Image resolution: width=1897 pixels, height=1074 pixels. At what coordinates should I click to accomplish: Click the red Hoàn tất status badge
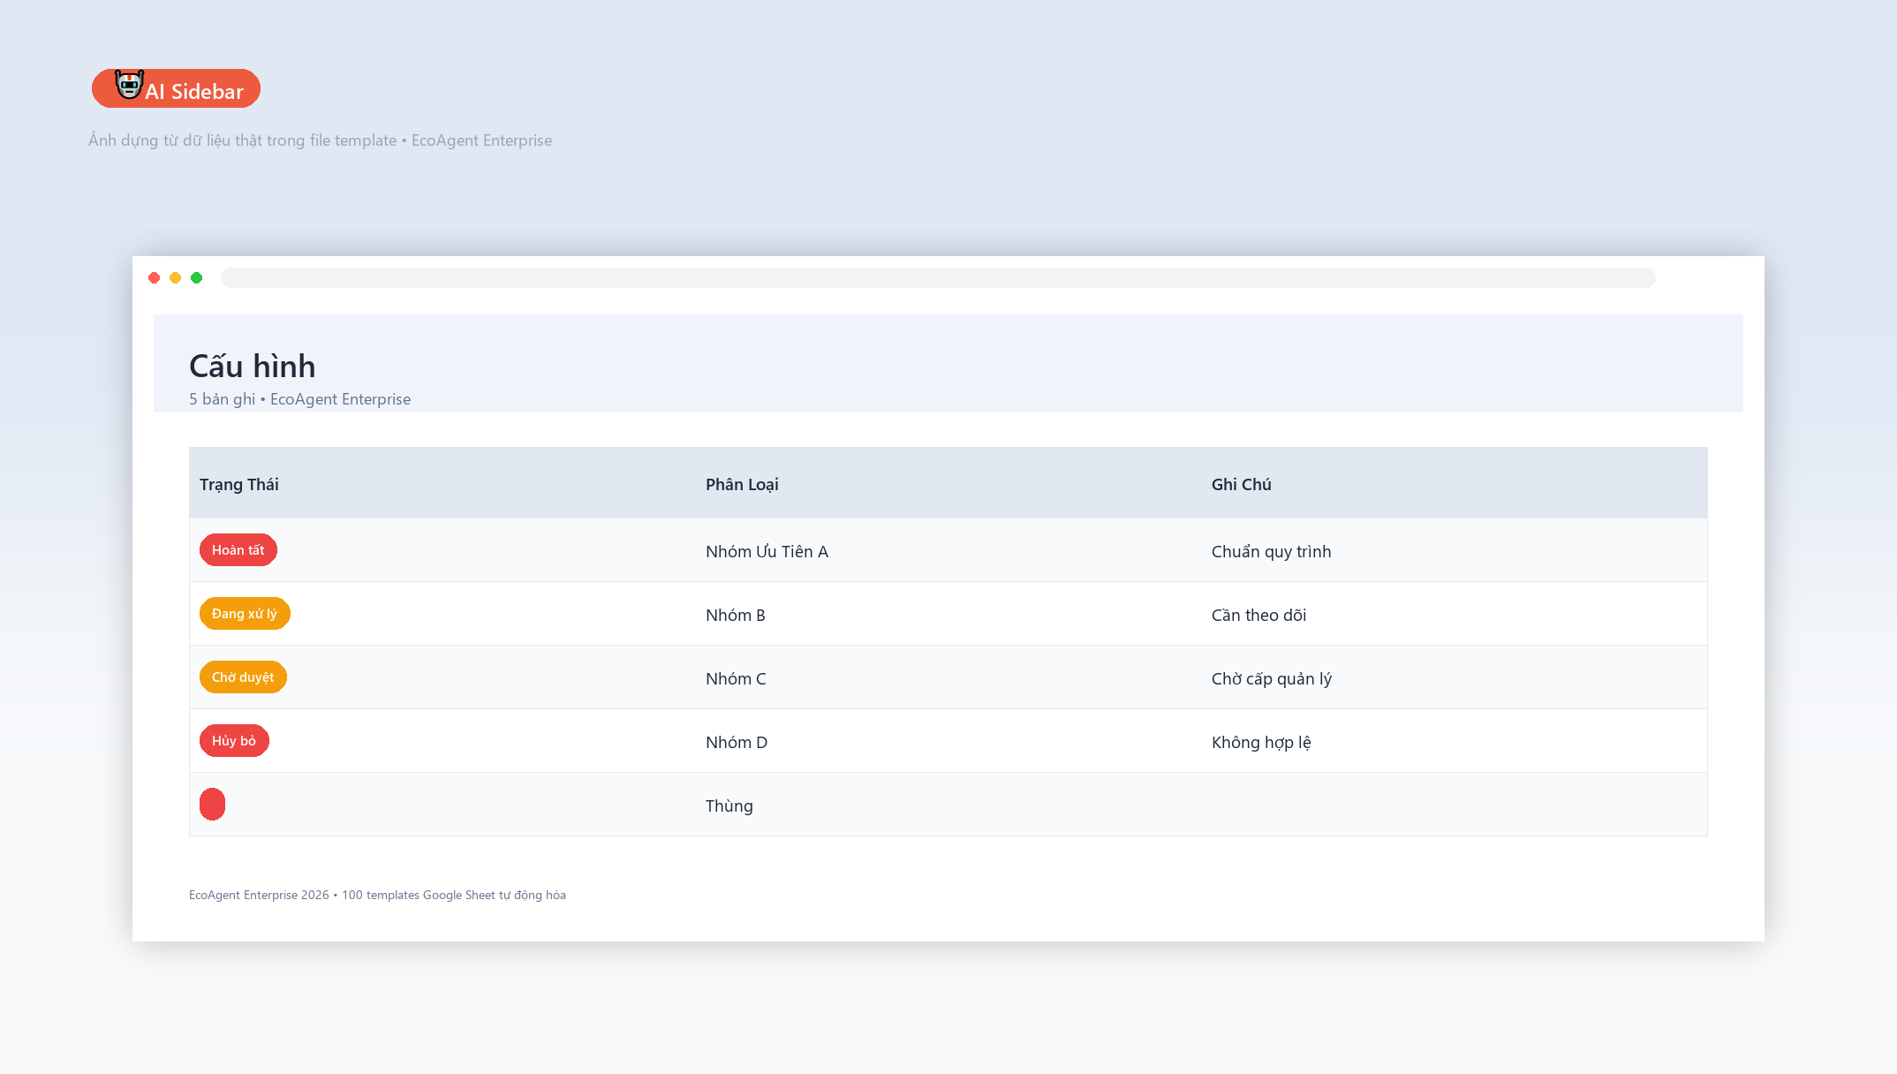pos(238,549)
